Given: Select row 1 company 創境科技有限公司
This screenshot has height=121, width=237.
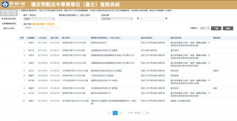Looking at the screenshot, I should (x=99, y=43).
